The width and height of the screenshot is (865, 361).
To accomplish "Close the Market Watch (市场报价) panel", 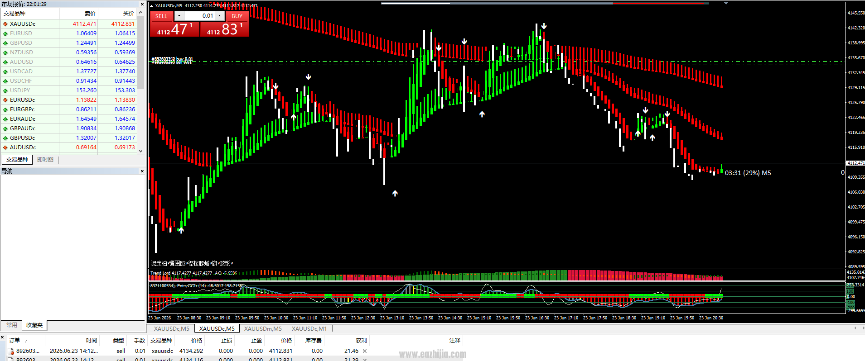I will tap(142, 4).
